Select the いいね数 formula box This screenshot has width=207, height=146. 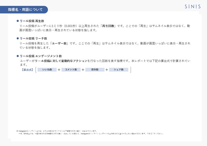pyautogui.click(x=47, y=70)
